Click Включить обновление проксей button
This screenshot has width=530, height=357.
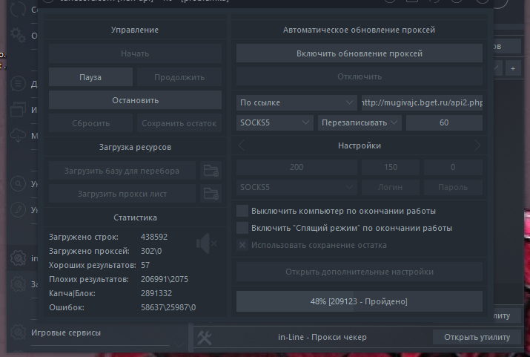(x=360, y=53)
